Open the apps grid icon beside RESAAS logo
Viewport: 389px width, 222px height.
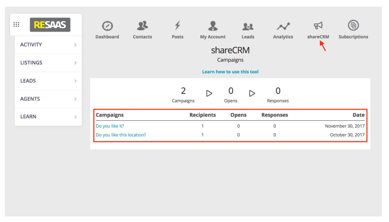[x=16, y=24]
